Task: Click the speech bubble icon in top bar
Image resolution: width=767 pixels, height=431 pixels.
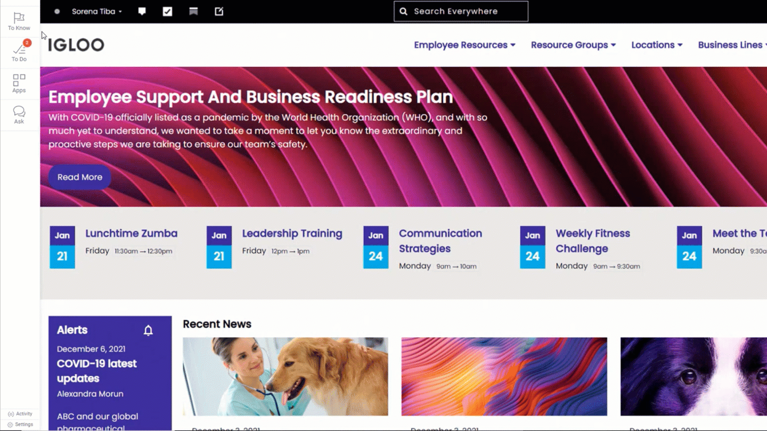Action: click(x=142, y=11)
